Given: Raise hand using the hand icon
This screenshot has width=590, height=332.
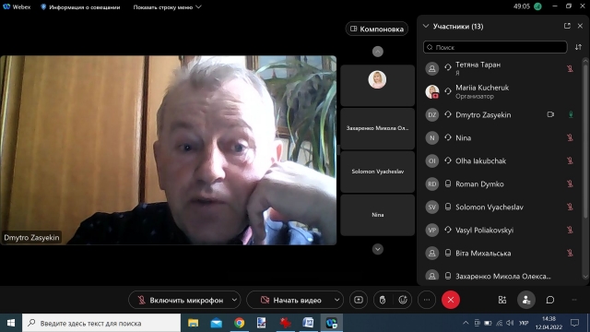Looking at the screenshot, I should point(383,300).
